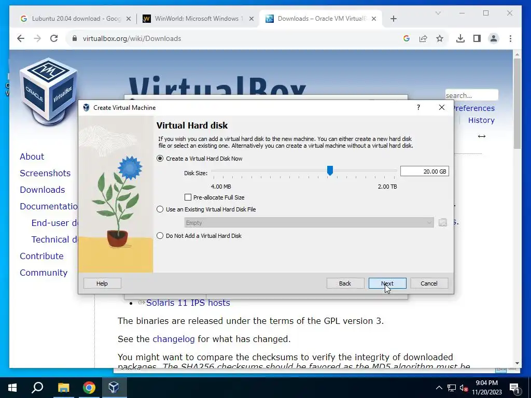Open Help in Create Virtual Machine dialog
Screen dimensions: 531x398
(102, 283)
